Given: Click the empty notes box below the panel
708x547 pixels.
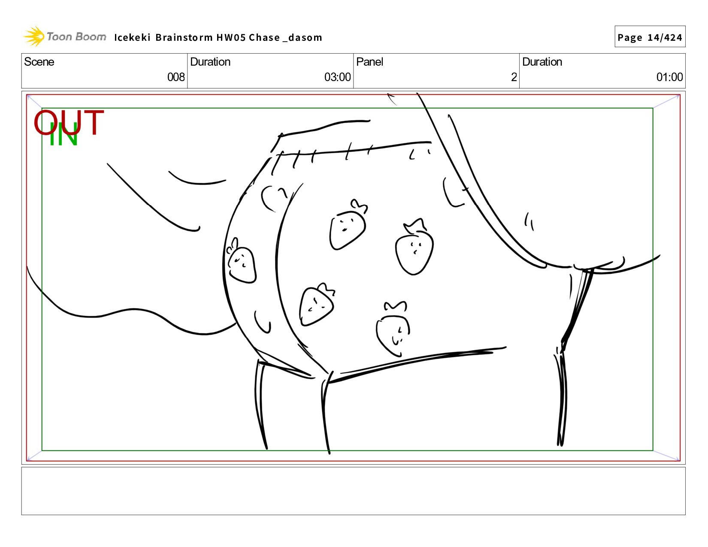Looking at the screenshot, I should (353, 491).
